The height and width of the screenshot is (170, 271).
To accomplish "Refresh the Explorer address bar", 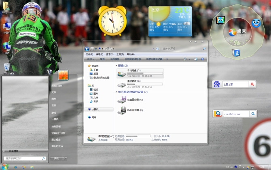I will click(157, 49).
